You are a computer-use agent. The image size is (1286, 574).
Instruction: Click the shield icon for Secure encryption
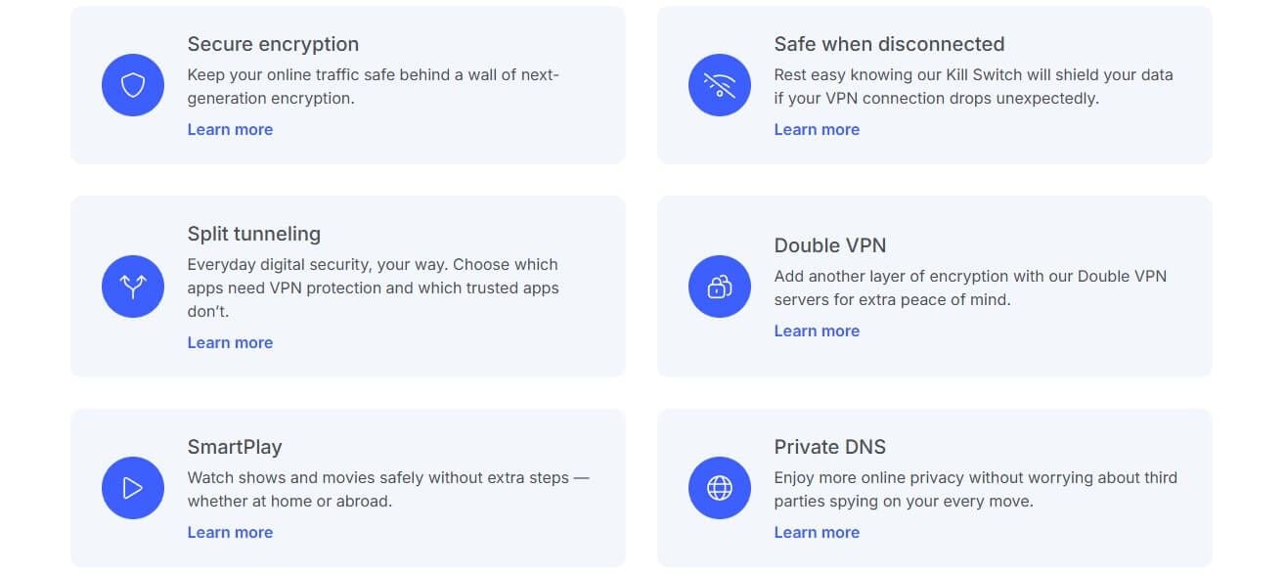coord(133,85)
